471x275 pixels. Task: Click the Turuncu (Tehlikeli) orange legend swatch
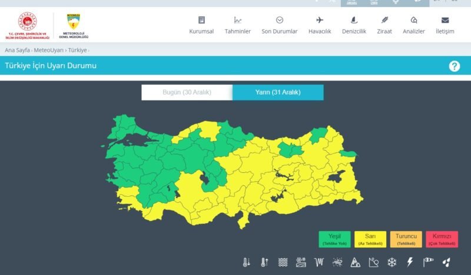406,239
